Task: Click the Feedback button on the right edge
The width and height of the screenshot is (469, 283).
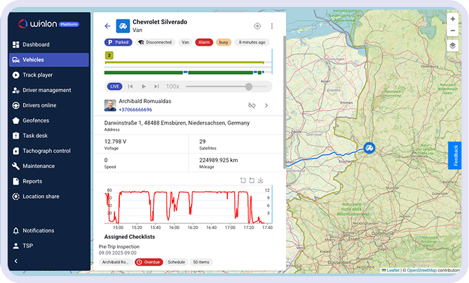Action: pos(454,156)
